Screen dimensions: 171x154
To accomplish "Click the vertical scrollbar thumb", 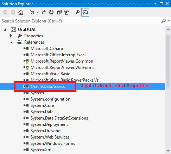I will (168, 62).
